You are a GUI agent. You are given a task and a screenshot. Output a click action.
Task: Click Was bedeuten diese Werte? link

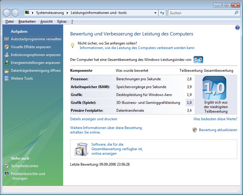pyautogui.click(x=215, y=119)
